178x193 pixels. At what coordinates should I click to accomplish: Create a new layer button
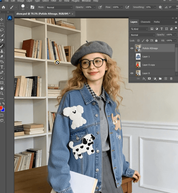[166, 79]
